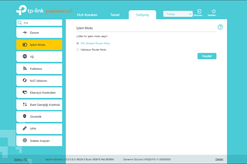Click the D-Smart net logo

(x=59, y=11)
